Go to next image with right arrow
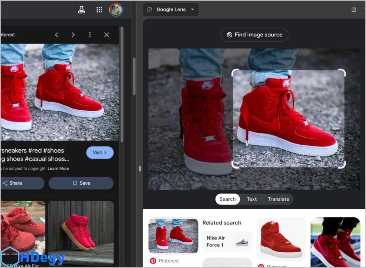The image size is (366, 268). (73, 35)
